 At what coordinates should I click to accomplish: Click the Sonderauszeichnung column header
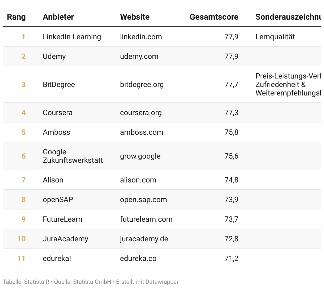click(288, 17)
